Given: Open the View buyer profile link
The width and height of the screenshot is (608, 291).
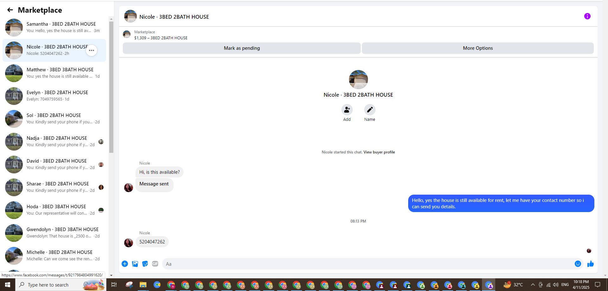Looking at the screenshot, I should (x=379, y=152).
